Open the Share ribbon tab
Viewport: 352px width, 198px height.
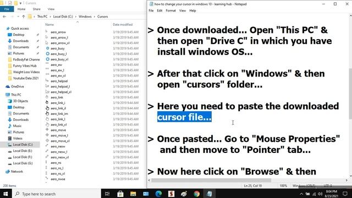tap(37, 9)
